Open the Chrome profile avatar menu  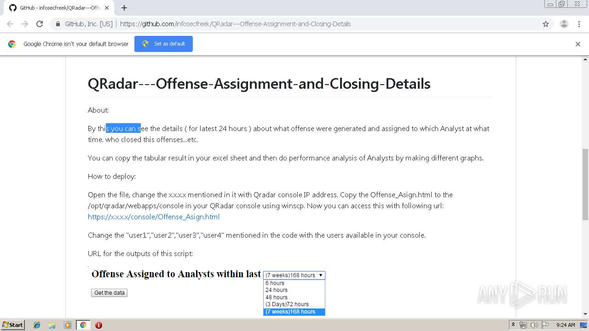(x=564, y=24)
